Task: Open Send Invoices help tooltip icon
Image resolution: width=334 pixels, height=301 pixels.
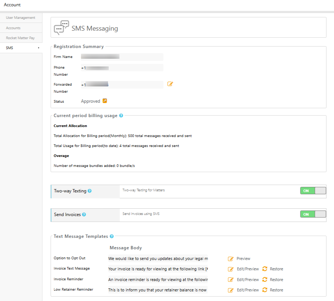Action: [84, 215]
